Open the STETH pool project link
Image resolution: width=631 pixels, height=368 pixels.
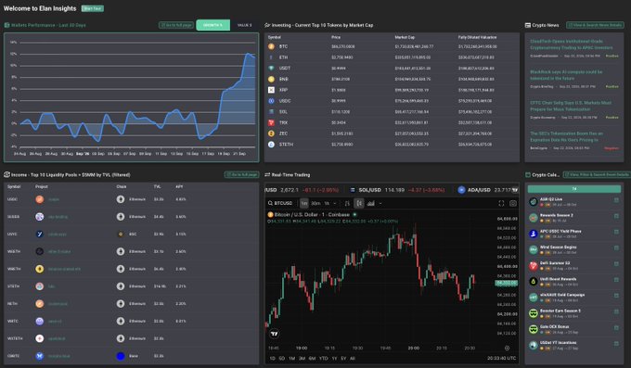click(x=51, y=286)
